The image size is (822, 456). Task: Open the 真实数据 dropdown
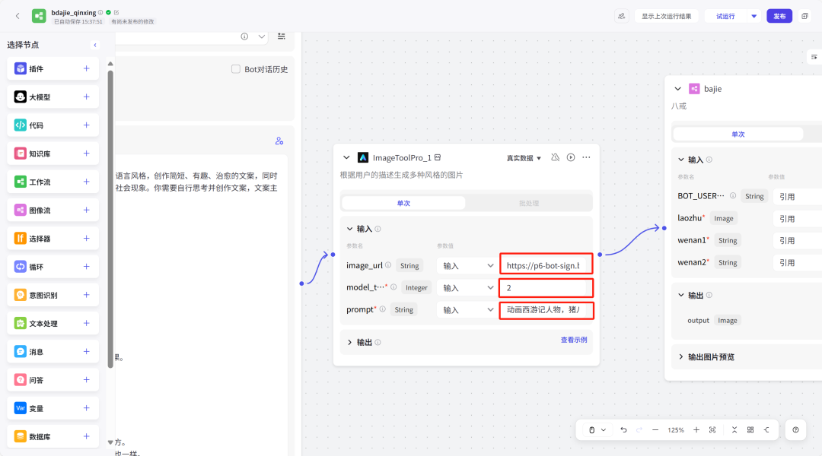pos(523,158)
